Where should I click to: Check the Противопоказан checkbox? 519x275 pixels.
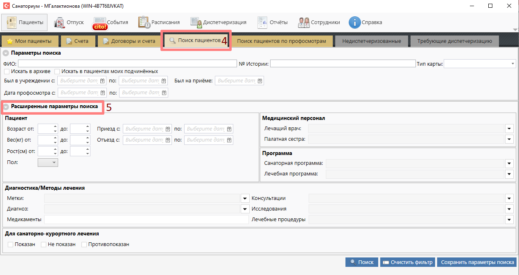pyautogui.click(x=84, y=244)
